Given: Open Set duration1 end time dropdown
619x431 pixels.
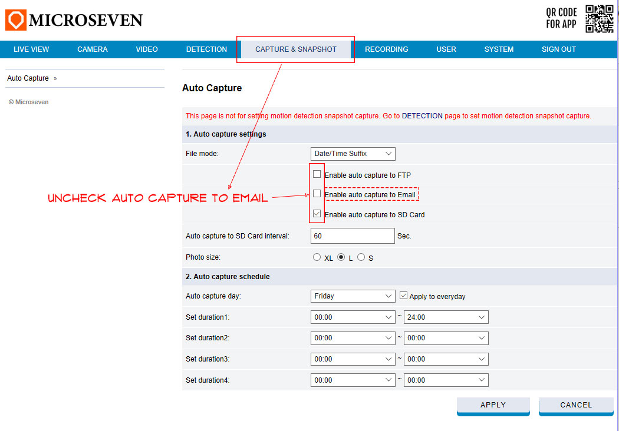Looking at the screenshot, I should [446, 317].
